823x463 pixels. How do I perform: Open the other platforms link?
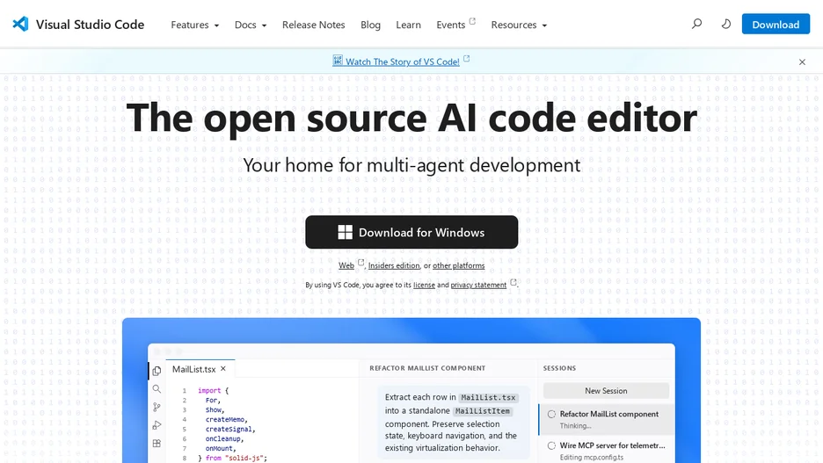tap(458, 265)
